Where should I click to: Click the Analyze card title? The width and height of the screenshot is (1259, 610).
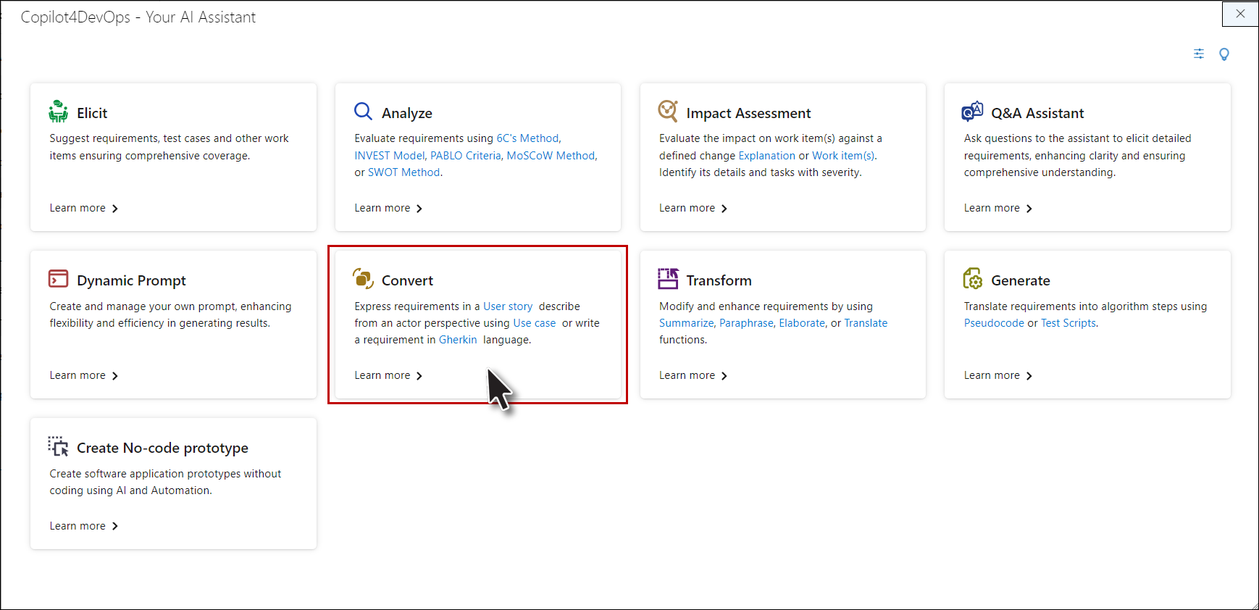pos(407,113)
